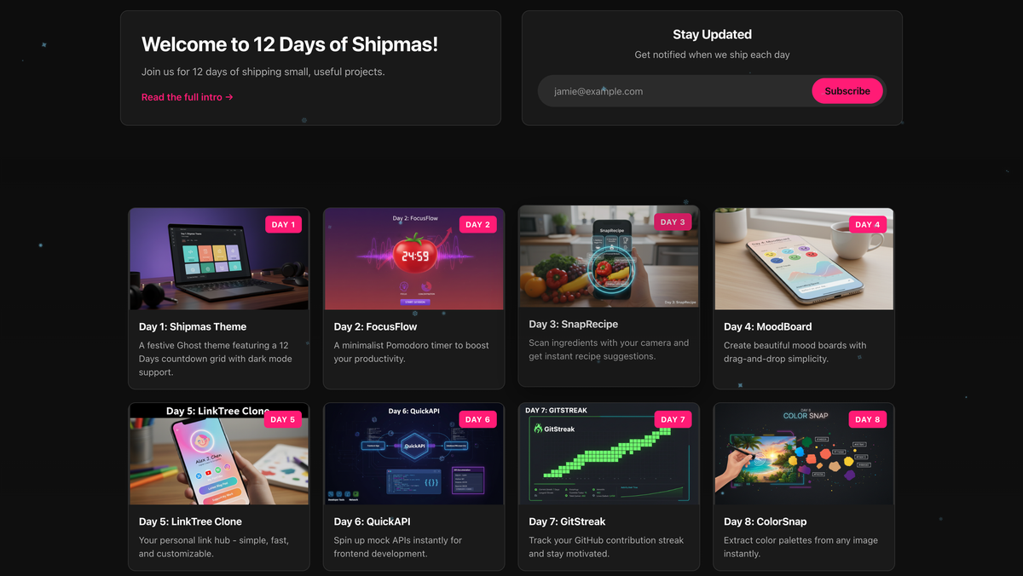Click the Day 5 badge on LinkTree Clone

point(283,420)
